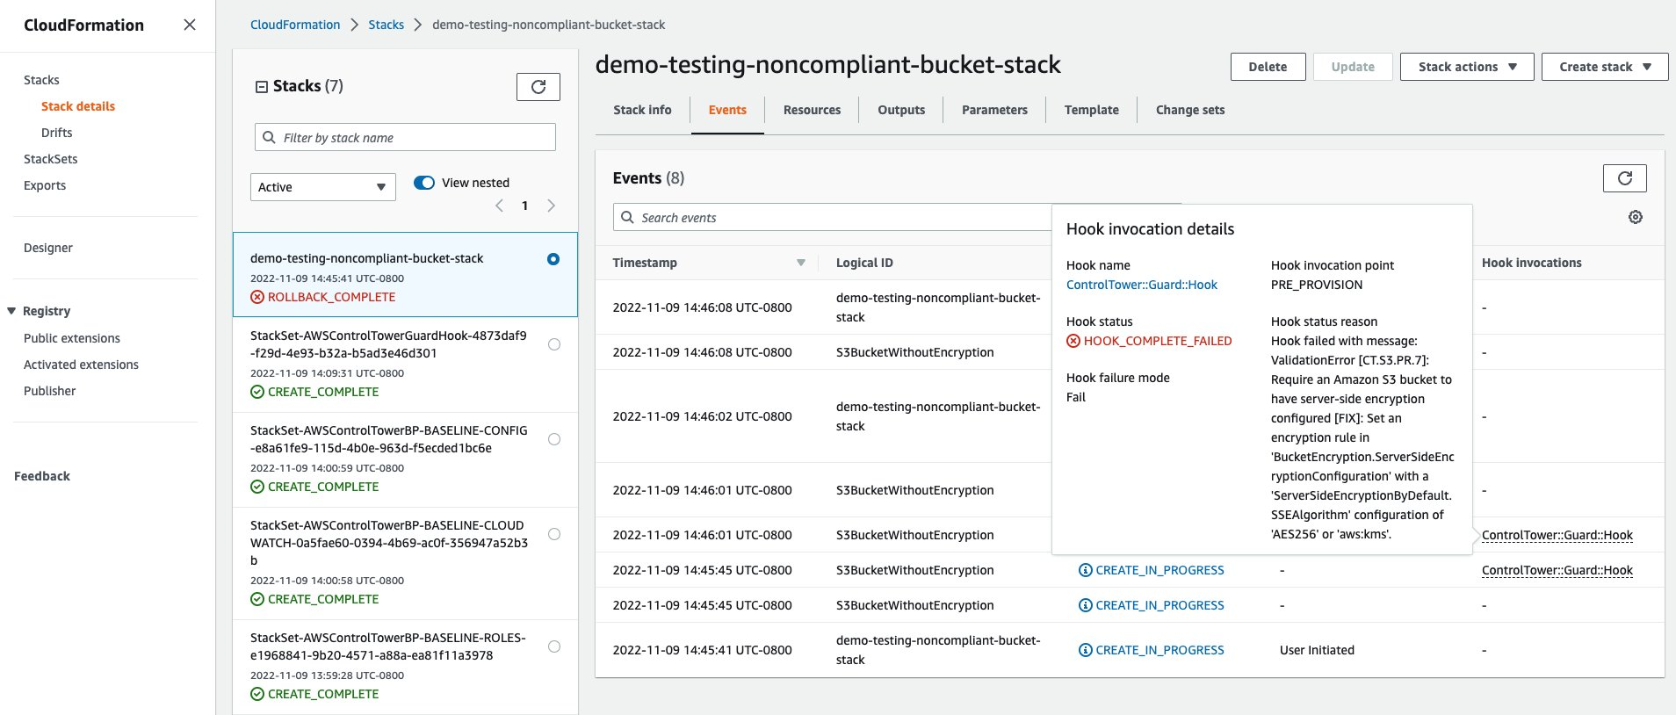
Task: Close the CloudFormation navigation panel
Action: (x=189, y=25)
